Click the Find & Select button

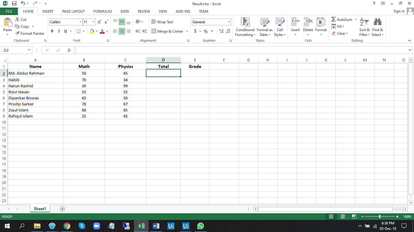[x=378, y=27]
